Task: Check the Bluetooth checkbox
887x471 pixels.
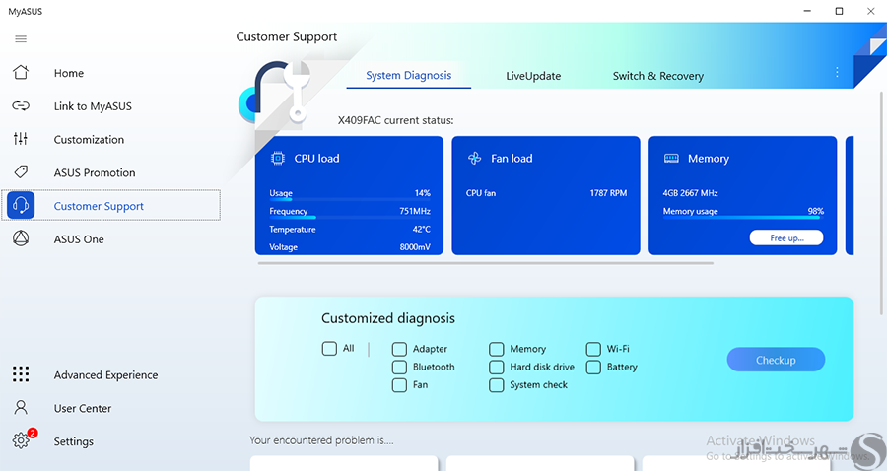Action: tap(399, 367)
